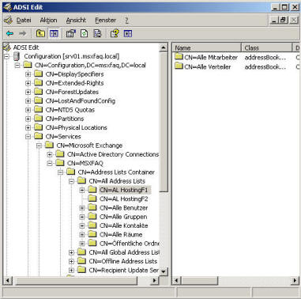Toggle the Show/Hide console tree icon

point(54,33)
